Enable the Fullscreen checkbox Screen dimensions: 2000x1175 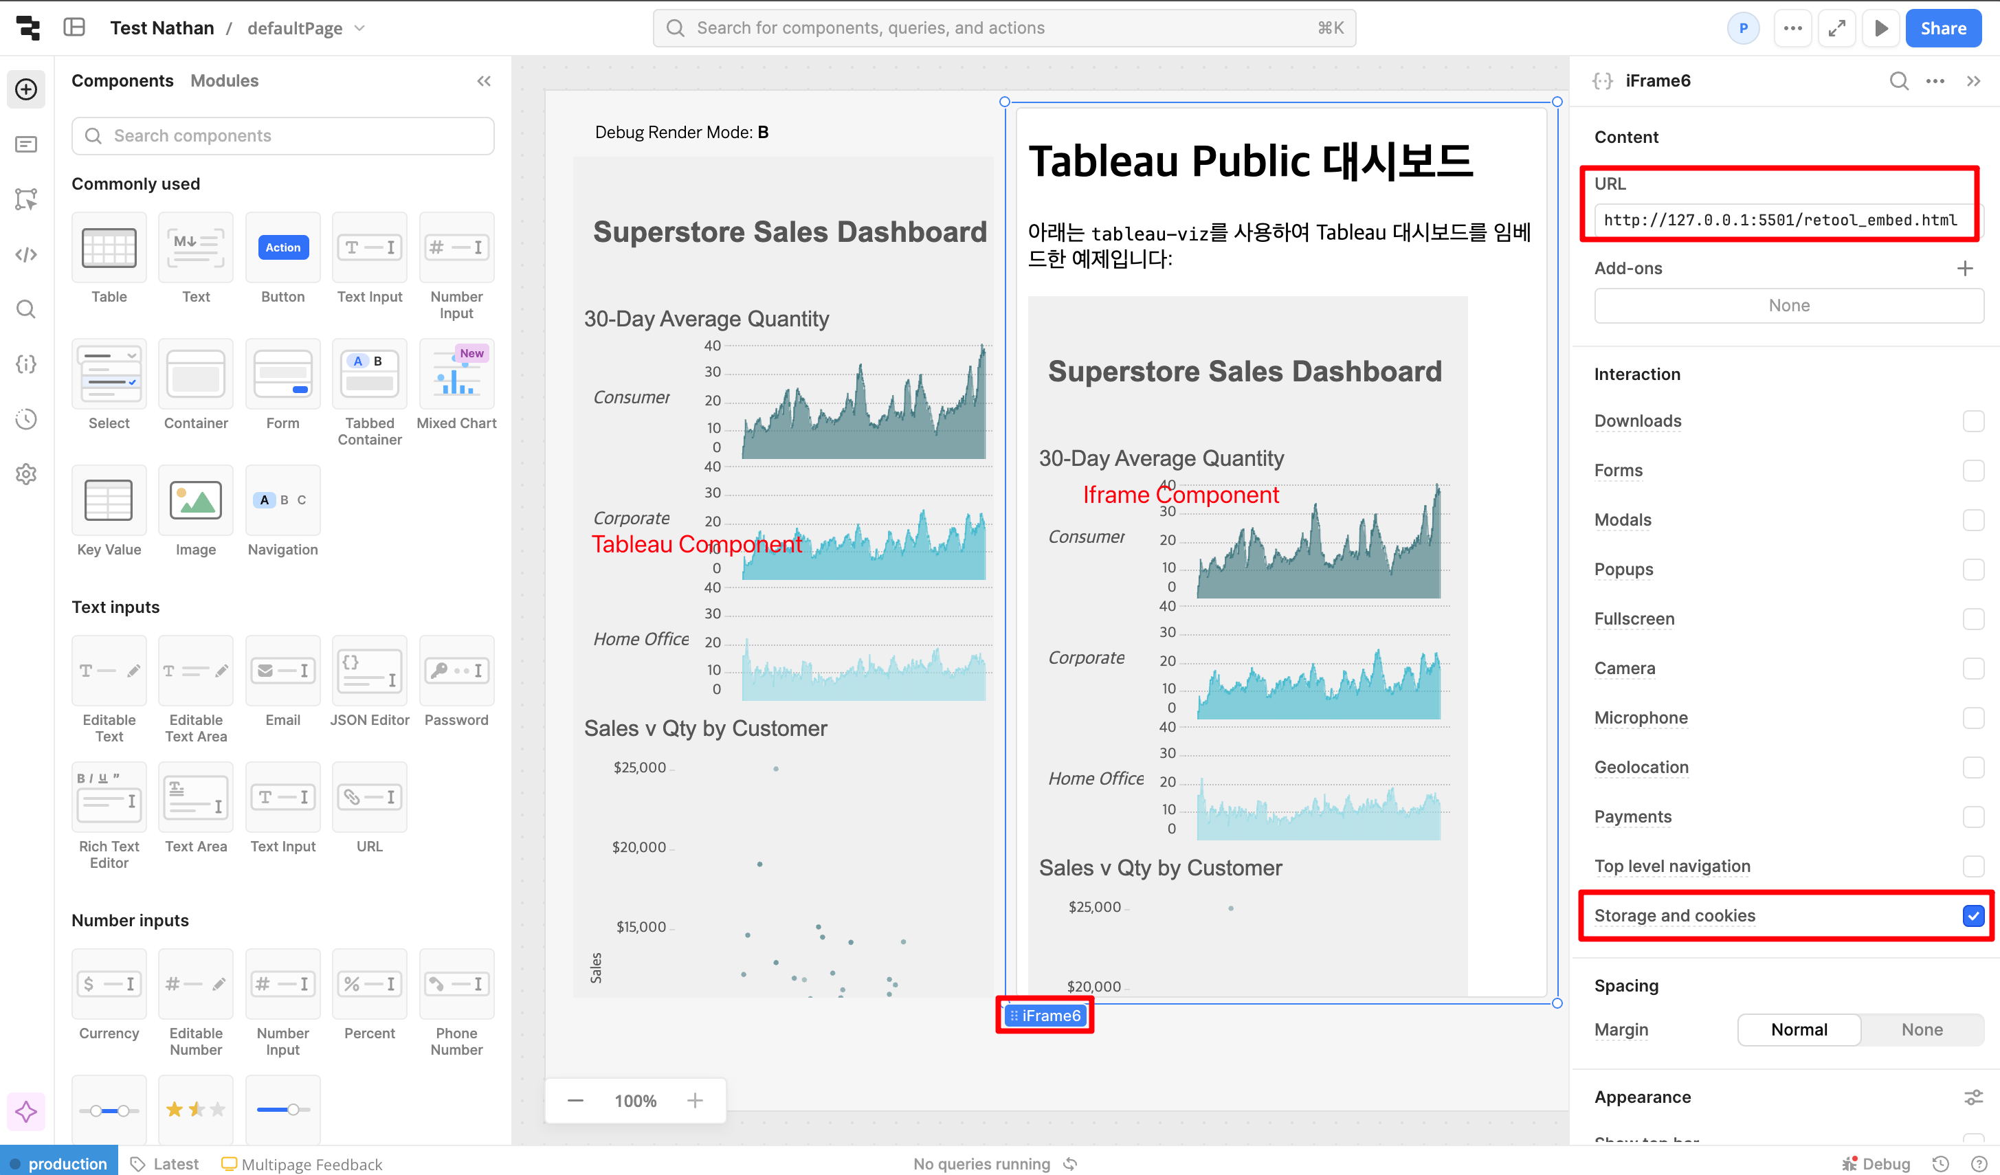pyautogui.click(x=1973, y=619)
